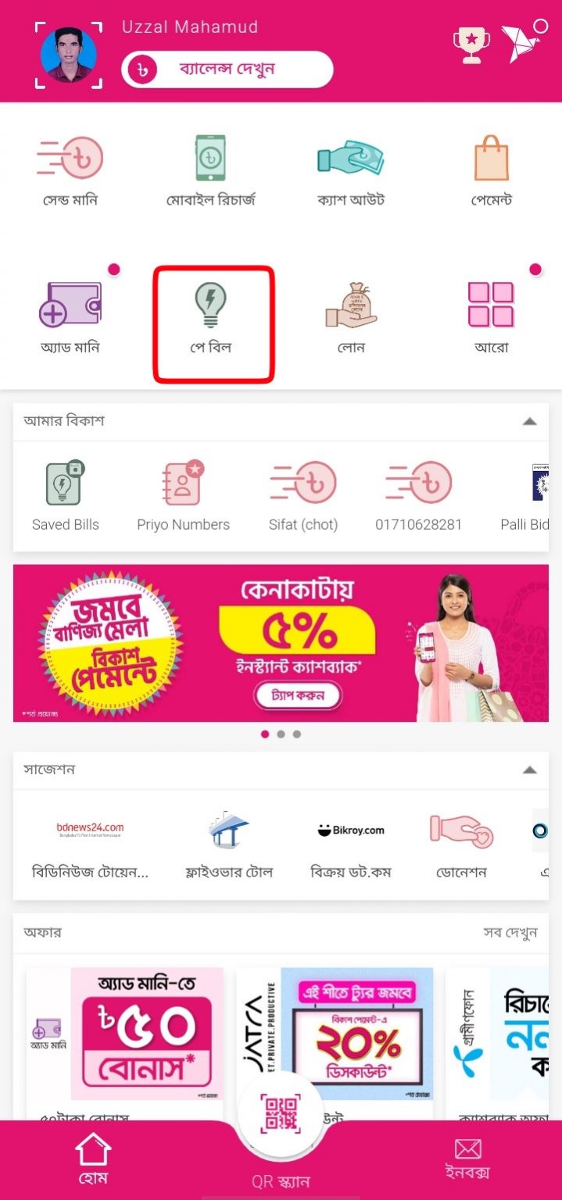This screenshot has width=562, height=1200.
Task: Go to the Home tab
Action: 93,1159
